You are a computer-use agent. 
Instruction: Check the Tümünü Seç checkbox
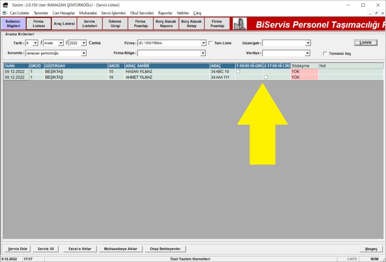(x=325, y=53)
